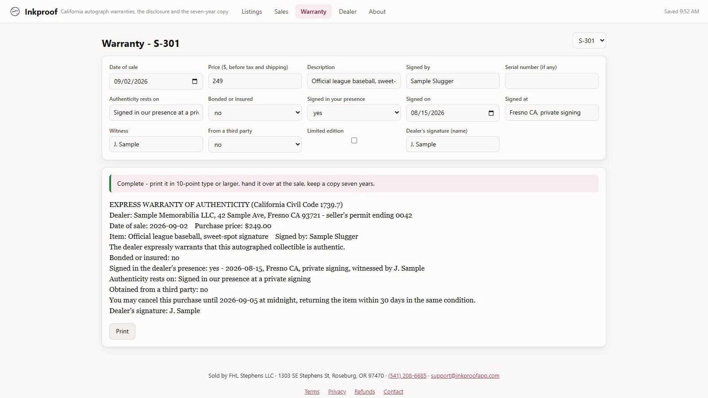Image resolution: width=708 pixels, height=398 pixels.
Task: Open the Privacy footer link
Action: [x=337, y=392]
